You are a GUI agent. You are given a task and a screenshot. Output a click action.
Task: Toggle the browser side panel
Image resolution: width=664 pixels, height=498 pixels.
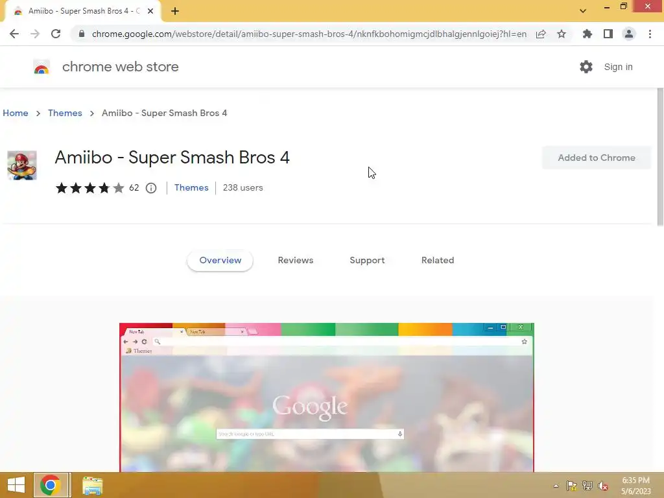pos(608,34)
